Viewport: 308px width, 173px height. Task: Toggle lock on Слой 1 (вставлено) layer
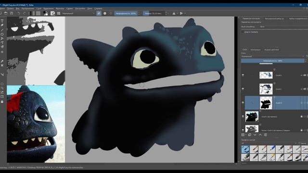point(302,116)
